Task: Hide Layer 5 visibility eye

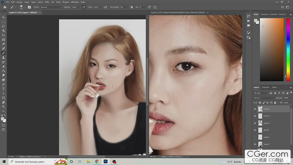Action: pyautogui.click(x=255, y=109)
